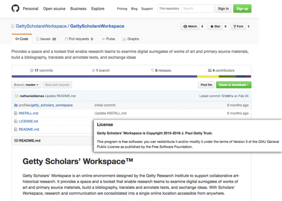The height and width of the screenshot is (201, 282).
Task: Open the This repository search scope selector
Action: pos(169,8)
